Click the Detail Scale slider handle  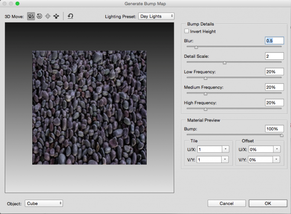click(224, 63)
